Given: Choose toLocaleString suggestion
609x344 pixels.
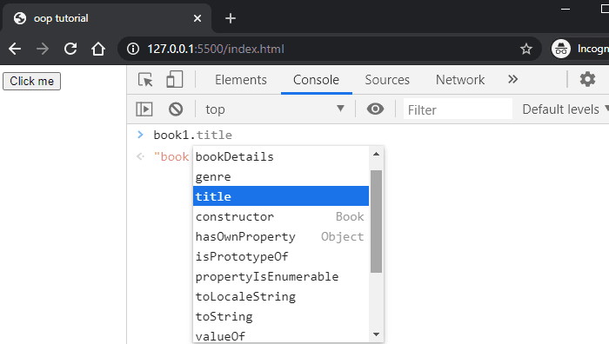Looking at the screenshot, I should click(281, 297).
